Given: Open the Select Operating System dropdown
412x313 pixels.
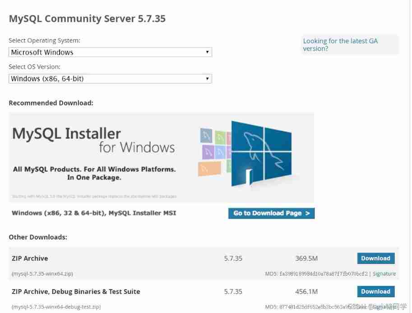Looking at the screenshot, I should click(x=110, y=52).
